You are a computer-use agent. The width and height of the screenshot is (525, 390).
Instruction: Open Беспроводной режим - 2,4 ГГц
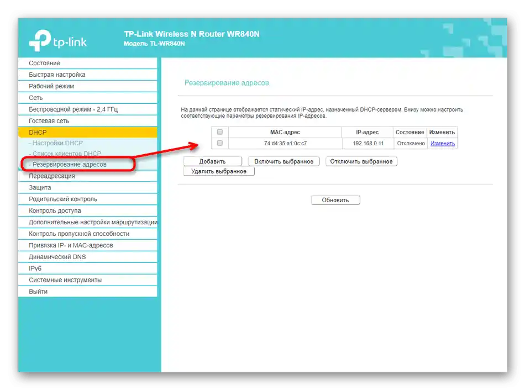[88, 109]
